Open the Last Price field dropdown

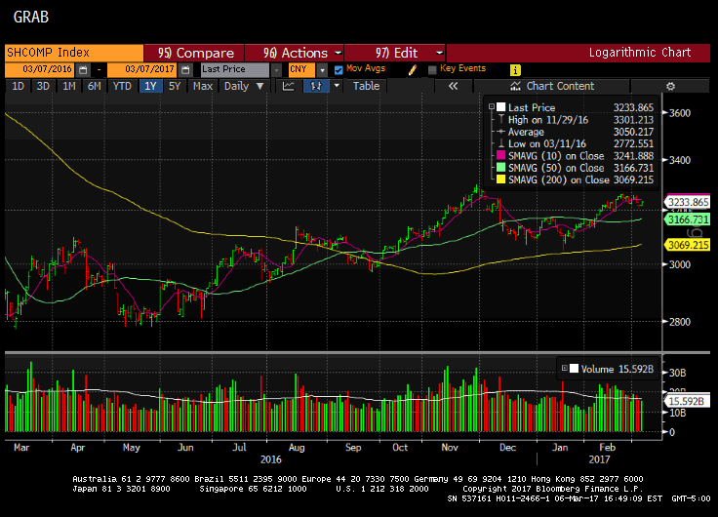pyautogui.click(x=276, y=70)
